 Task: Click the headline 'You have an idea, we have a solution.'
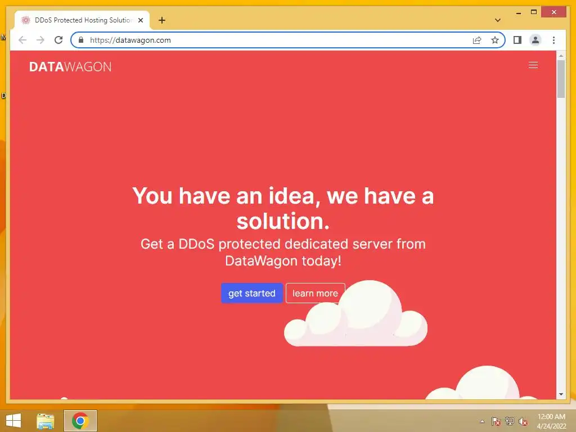[283, 208]
